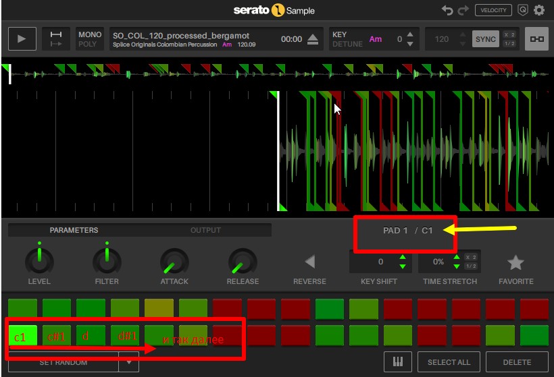Toggle the SYNC button
This screenshot has width=554, height=377.
[x=485, y=39]
